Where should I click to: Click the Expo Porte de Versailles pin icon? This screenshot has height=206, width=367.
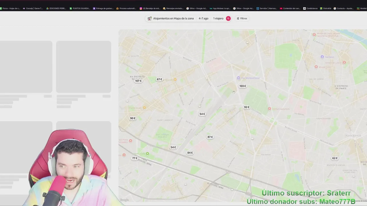[130, 141]
